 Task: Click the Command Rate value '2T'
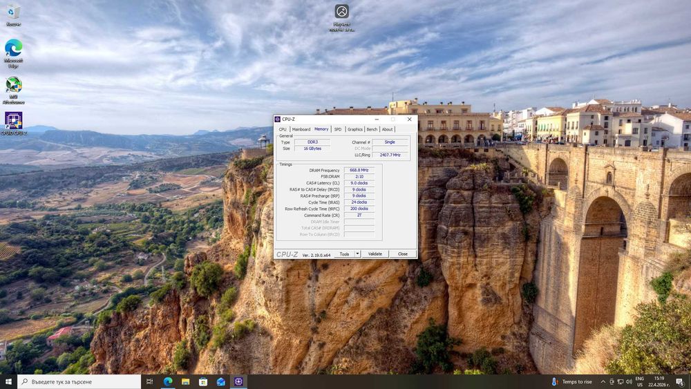click(x=359, y=215)
